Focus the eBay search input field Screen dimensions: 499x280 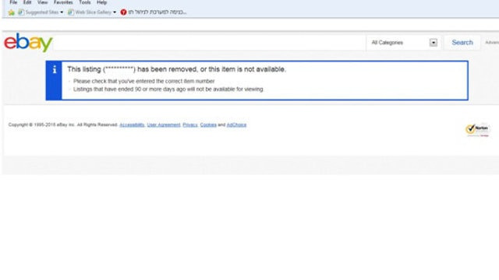(x=210, y=43)
